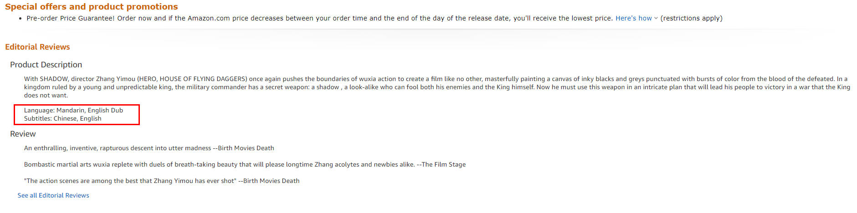Click the "Editorial Reviews" section heading
The width and height of the screenshot is (857, 213).
point(37,47)
